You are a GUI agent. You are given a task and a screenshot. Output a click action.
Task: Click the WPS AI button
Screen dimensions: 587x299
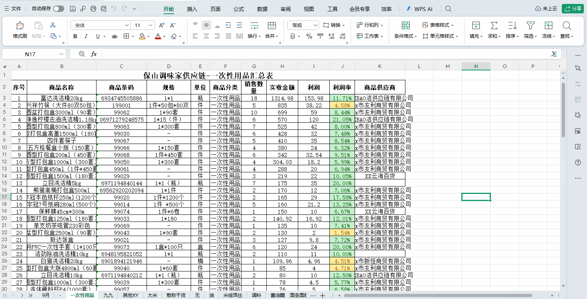click(419, 9)
